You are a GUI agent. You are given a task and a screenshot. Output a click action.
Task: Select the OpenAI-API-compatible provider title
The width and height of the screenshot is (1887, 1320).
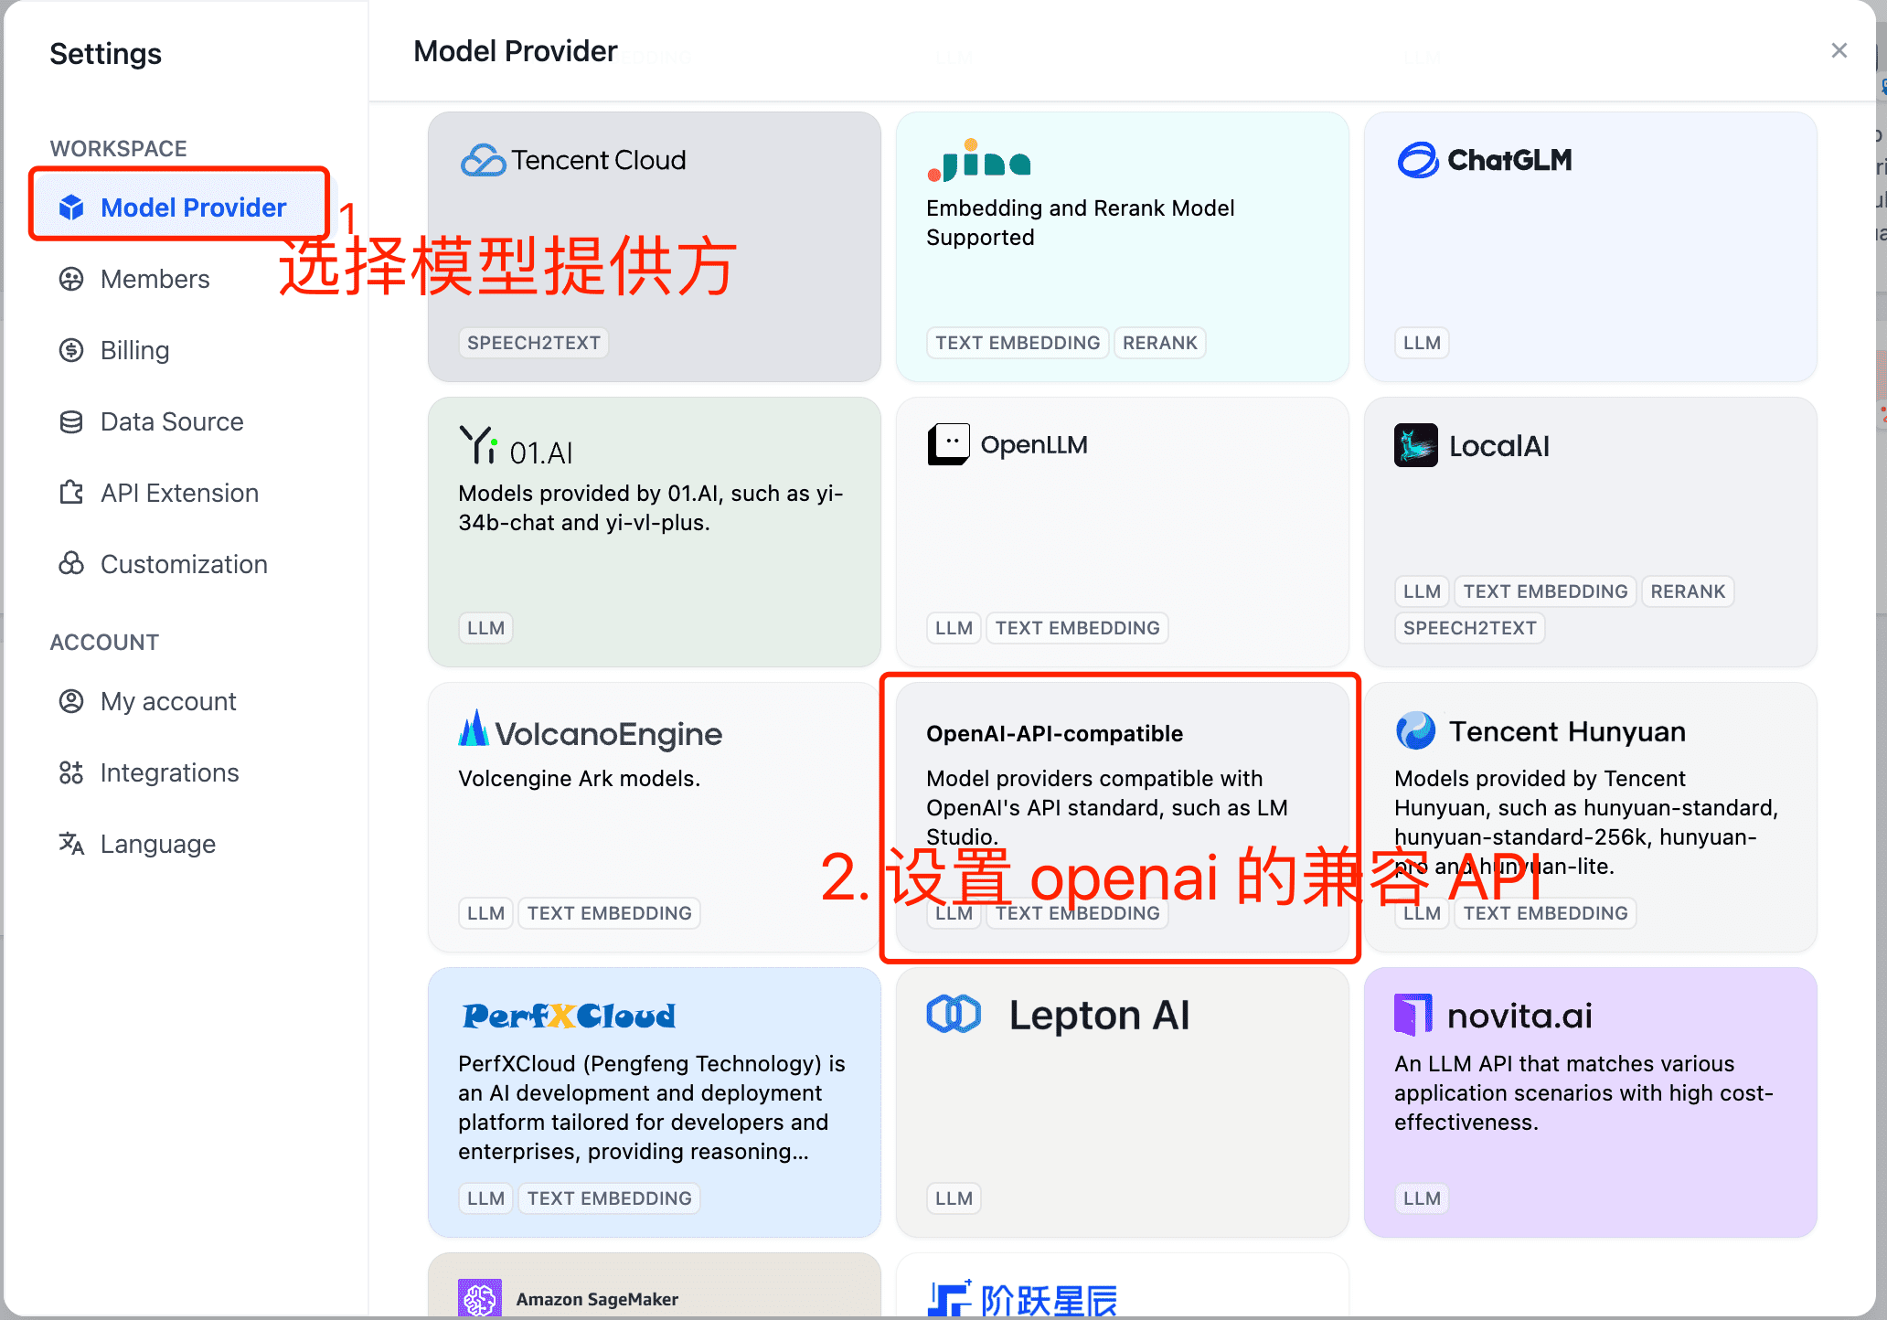coord(1054,734)
